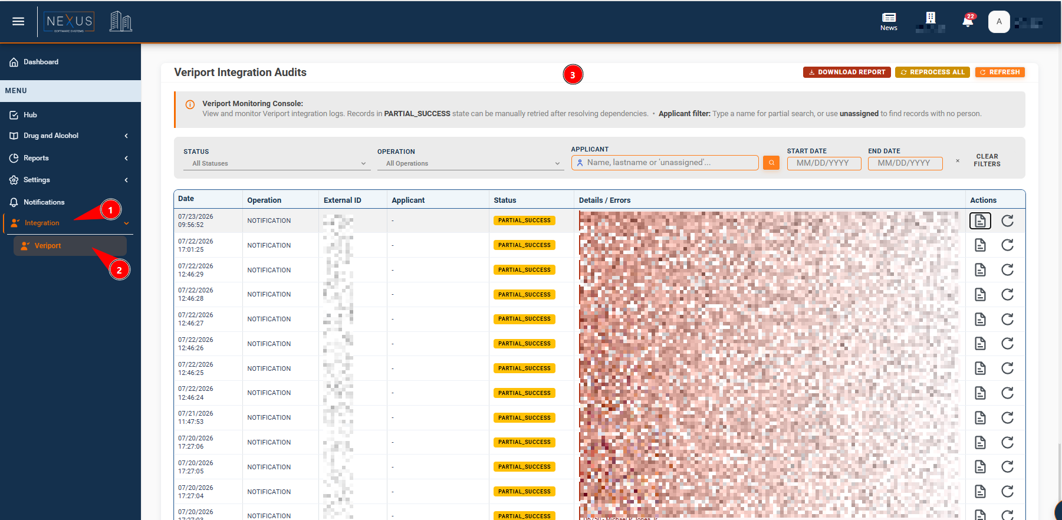Open the Operation filter dropdown
The image size is (1062, 520).
471,164
